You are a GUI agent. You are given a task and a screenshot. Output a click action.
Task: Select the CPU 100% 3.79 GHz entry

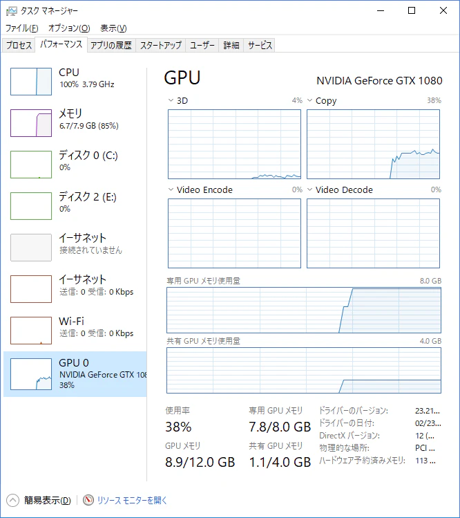click(75, 82)
